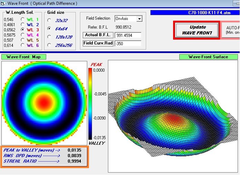
Task: Set grid size to 32x32
Action: coord(49,20)
